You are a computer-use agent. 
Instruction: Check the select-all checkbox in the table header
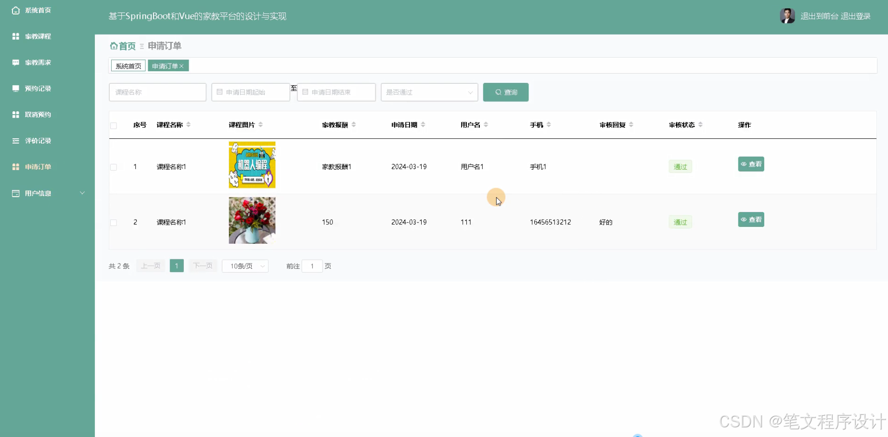[114, 125]
